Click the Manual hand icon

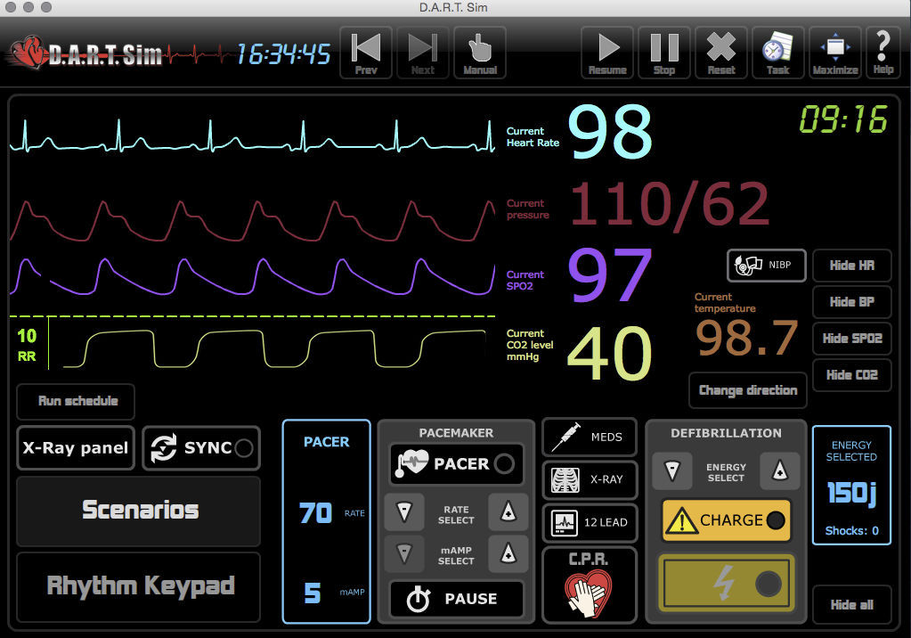479,52
